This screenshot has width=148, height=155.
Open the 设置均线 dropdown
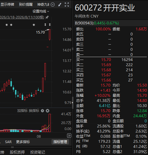(x=41, y=11)
